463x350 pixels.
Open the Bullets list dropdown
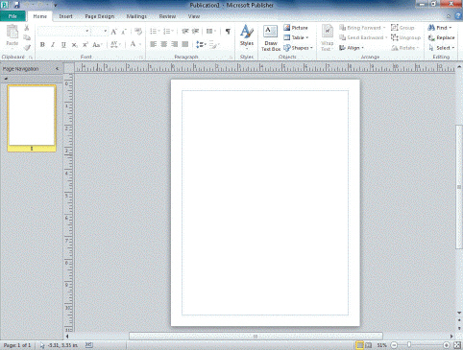click(155, 32)
